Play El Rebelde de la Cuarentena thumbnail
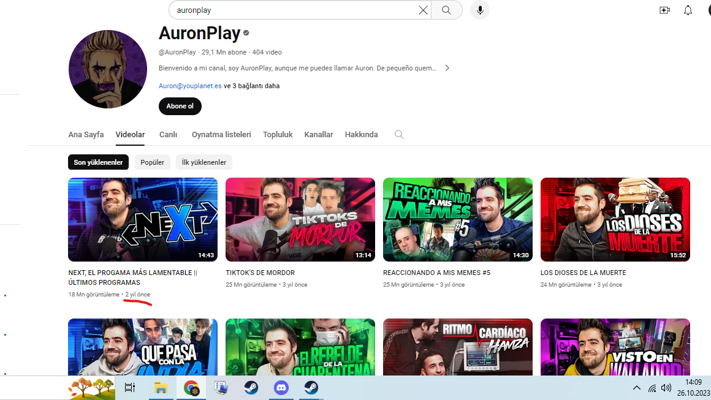 coord(300,347)
